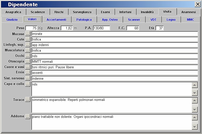Close the Dipendente window
Viewport: 202px width, 134px height.
pos(197,4)
